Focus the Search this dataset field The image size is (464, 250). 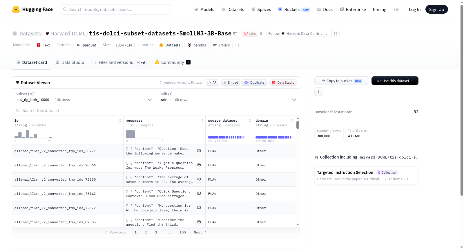[156, 111]
